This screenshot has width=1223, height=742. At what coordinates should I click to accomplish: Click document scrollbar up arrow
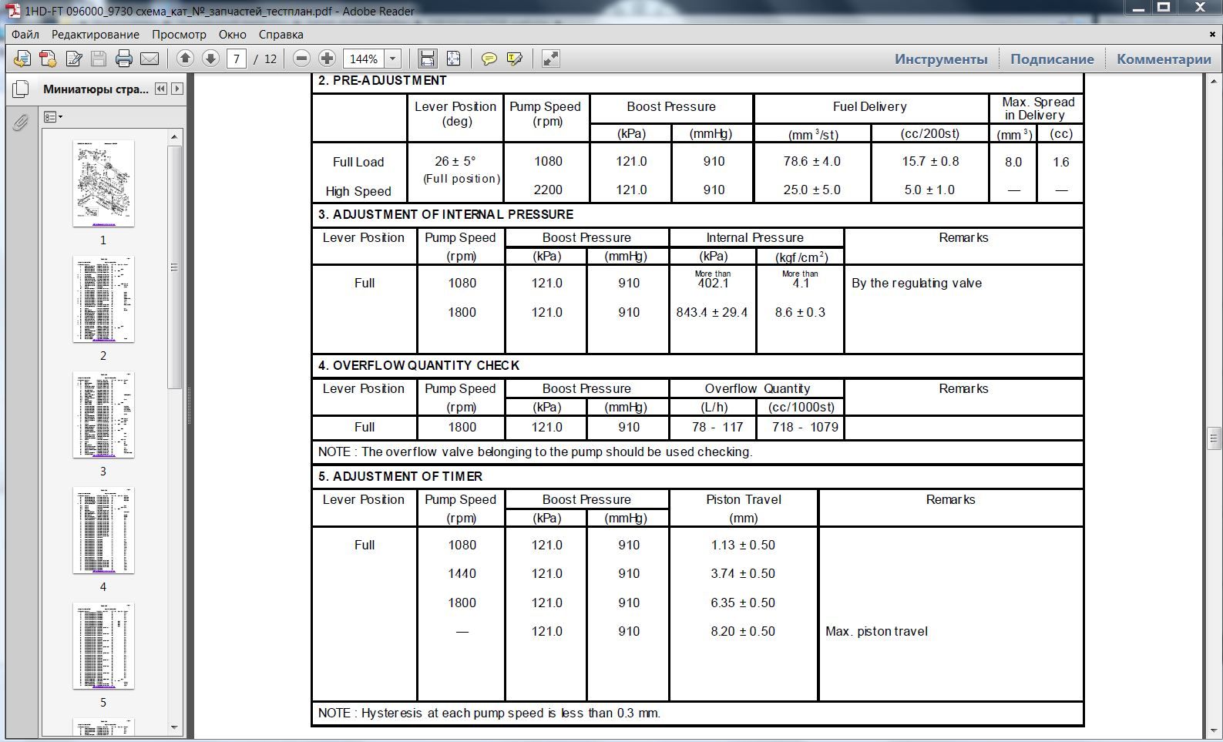(x=1214, y=81)
